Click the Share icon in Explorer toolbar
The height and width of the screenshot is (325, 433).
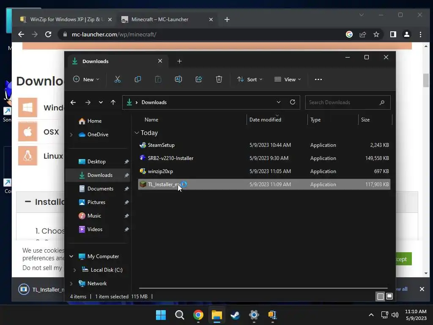point(199,79)
